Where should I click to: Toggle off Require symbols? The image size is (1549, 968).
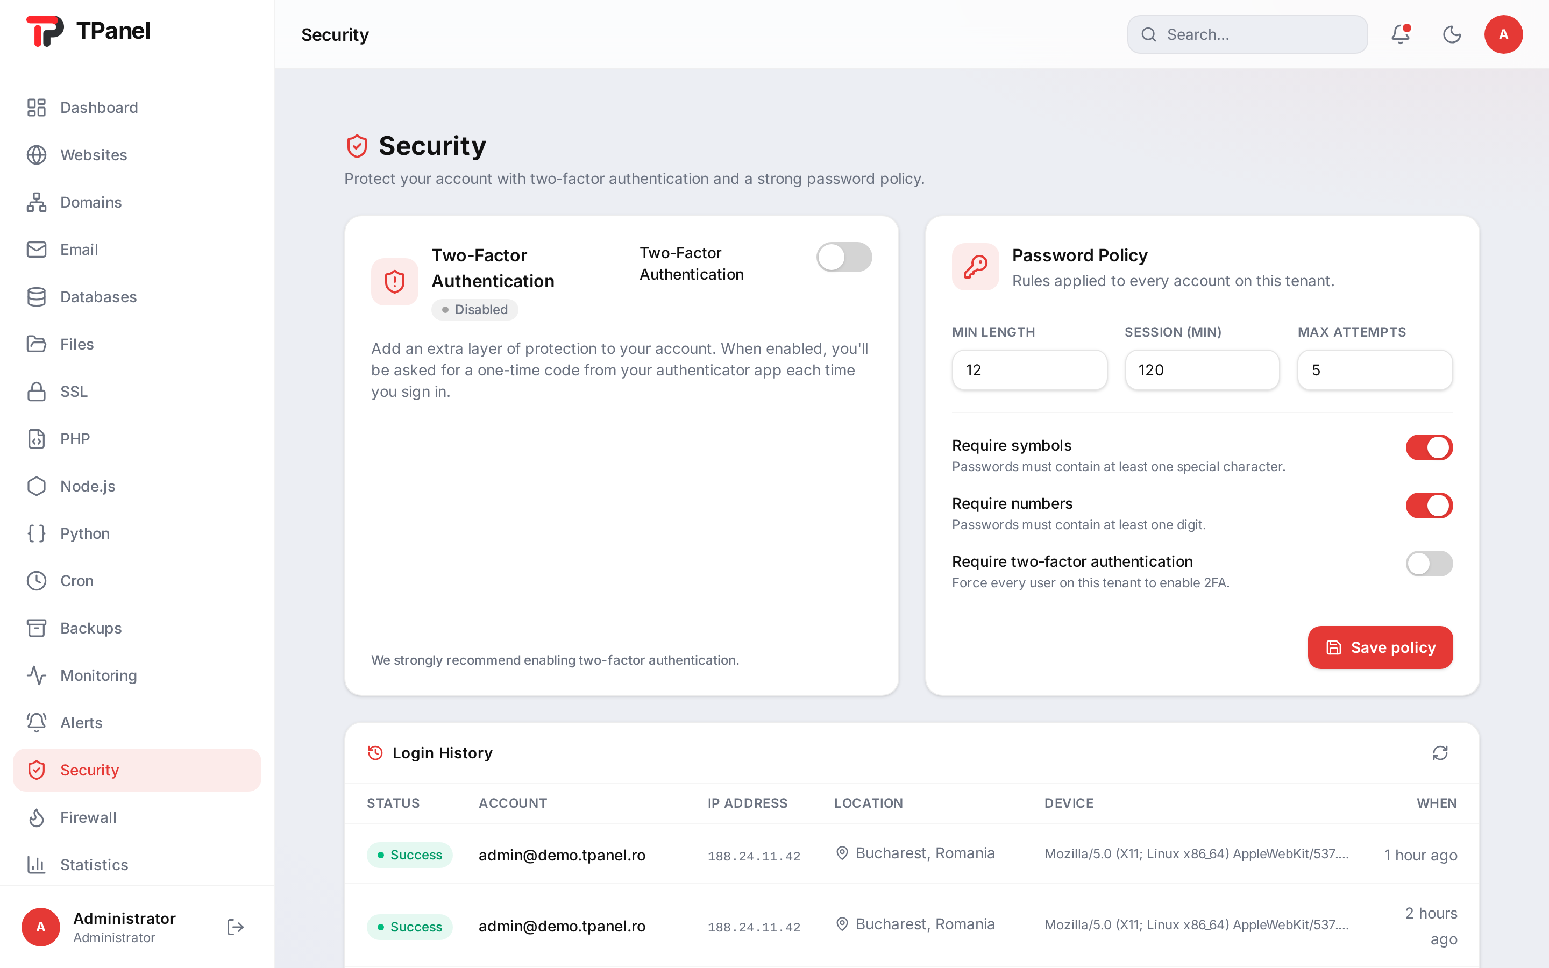point(1429,447)
